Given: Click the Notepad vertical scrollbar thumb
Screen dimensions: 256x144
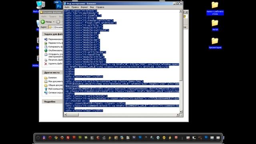Looking at the screenshot, I should coord(181,46).
